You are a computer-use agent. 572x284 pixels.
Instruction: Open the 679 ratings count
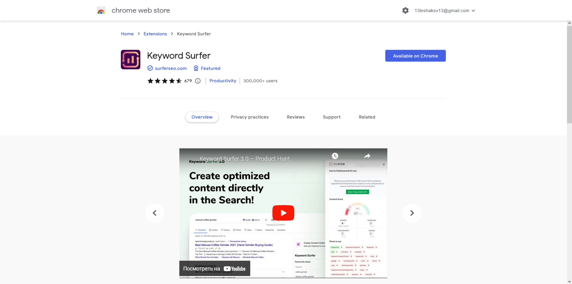coord(188,81)
